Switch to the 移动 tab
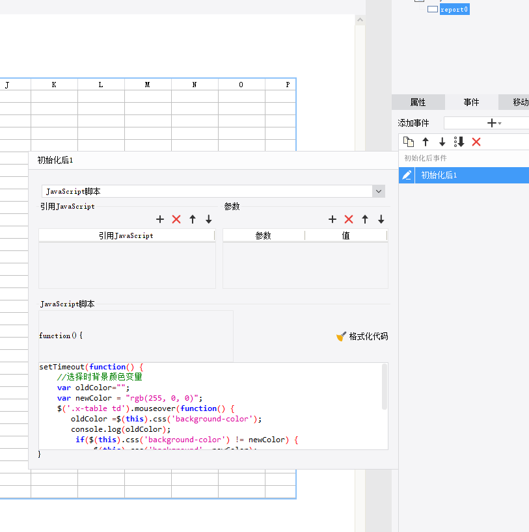The height and width of the screenshot is (532, 529). point(514,102)
